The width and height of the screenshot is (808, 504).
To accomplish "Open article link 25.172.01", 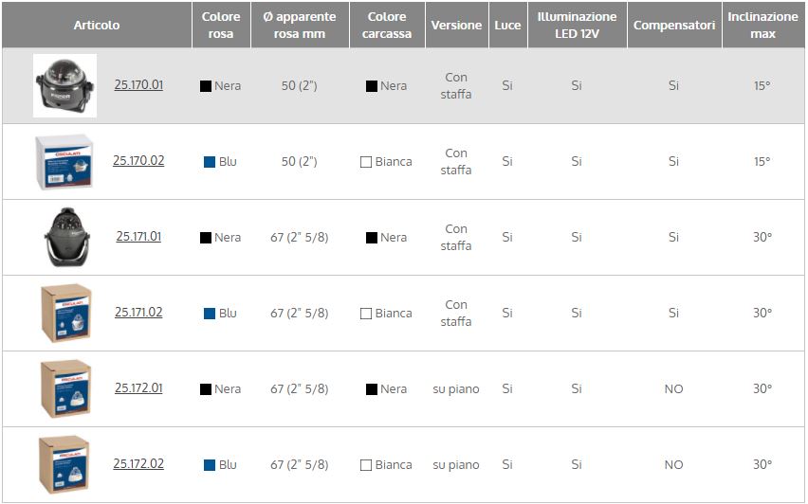I will point(138,388).
